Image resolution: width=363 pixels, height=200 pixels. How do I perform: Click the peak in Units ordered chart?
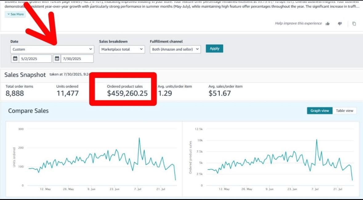point(139,138)
